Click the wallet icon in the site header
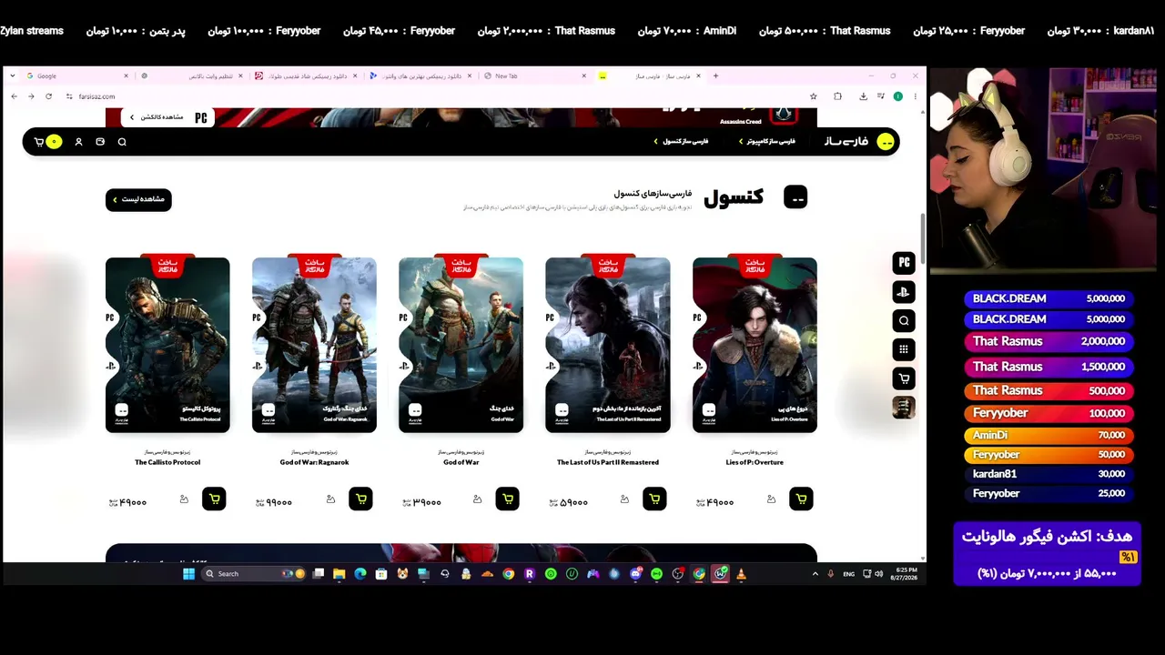 coord(100,142)
